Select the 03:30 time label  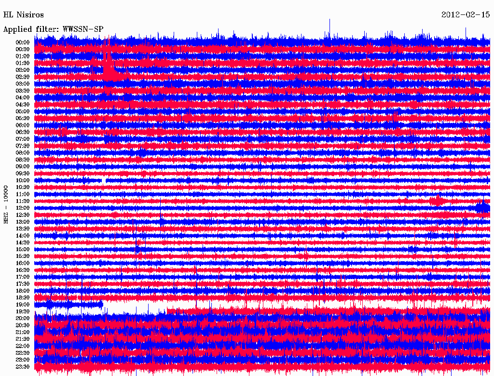pos(23,91)
